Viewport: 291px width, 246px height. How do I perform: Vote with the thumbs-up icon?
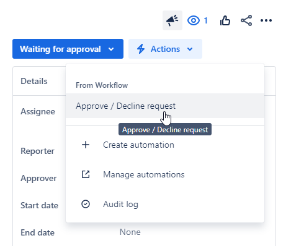pos(225,20)
